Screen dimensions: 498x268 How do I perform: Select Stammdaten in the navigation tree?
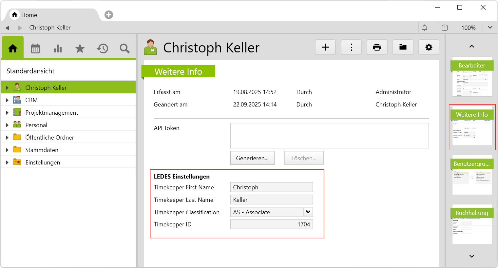[42, 150]
